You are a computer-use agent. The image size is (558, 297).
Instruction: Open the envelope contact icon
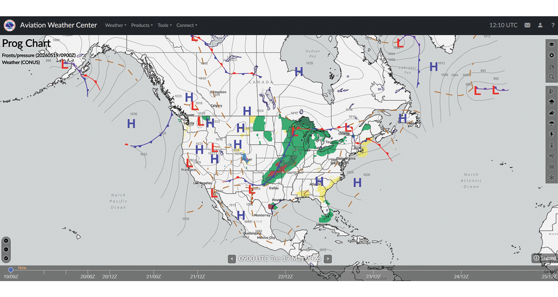[x=527, y=25]
